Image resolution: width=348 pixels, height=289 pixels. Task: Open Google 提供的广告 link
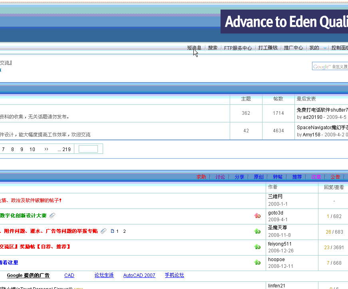(28, 275)
